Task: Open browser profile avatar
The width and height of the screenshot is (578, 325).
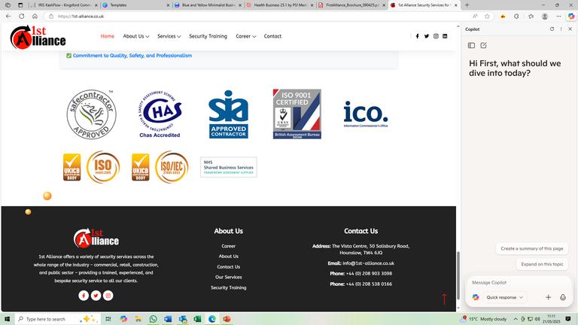Action: pyautogui.click(x=545, y=17)
